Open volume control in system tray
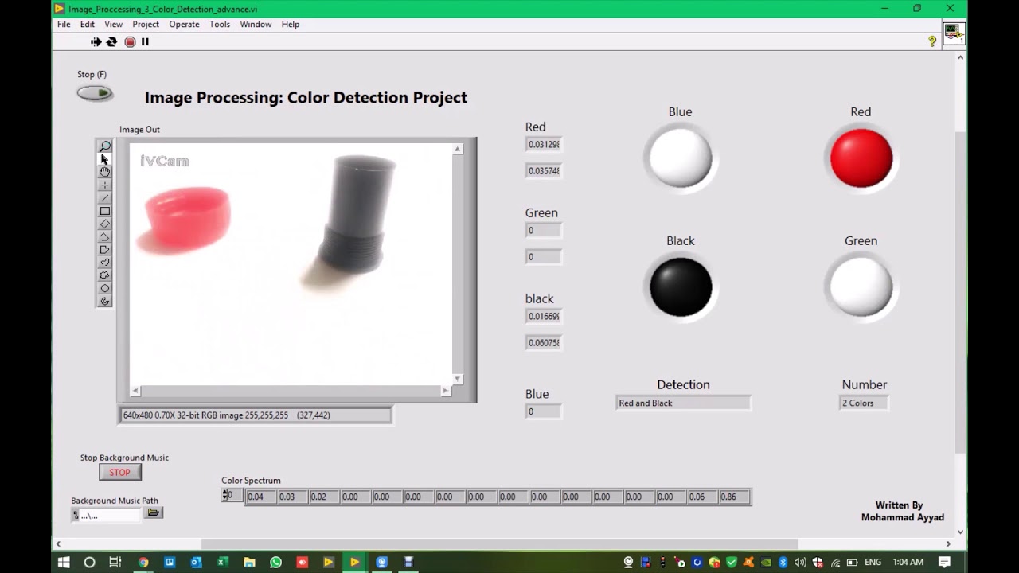Screen dimensions: 1019x573 pyautogui.click(x=800, y=563)
